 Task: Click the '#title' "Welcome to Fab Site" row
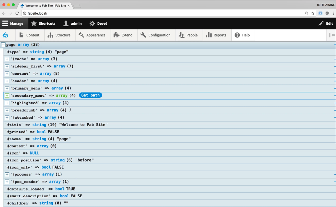170,125
